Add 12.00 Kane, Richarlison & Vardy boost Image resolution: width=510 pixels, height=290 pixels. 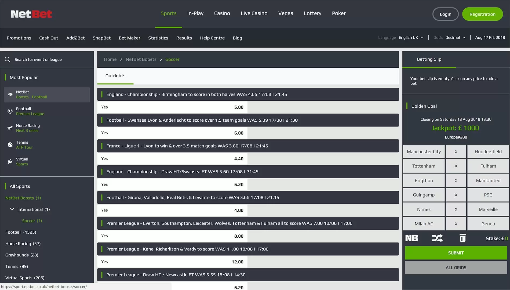point(172,262)
